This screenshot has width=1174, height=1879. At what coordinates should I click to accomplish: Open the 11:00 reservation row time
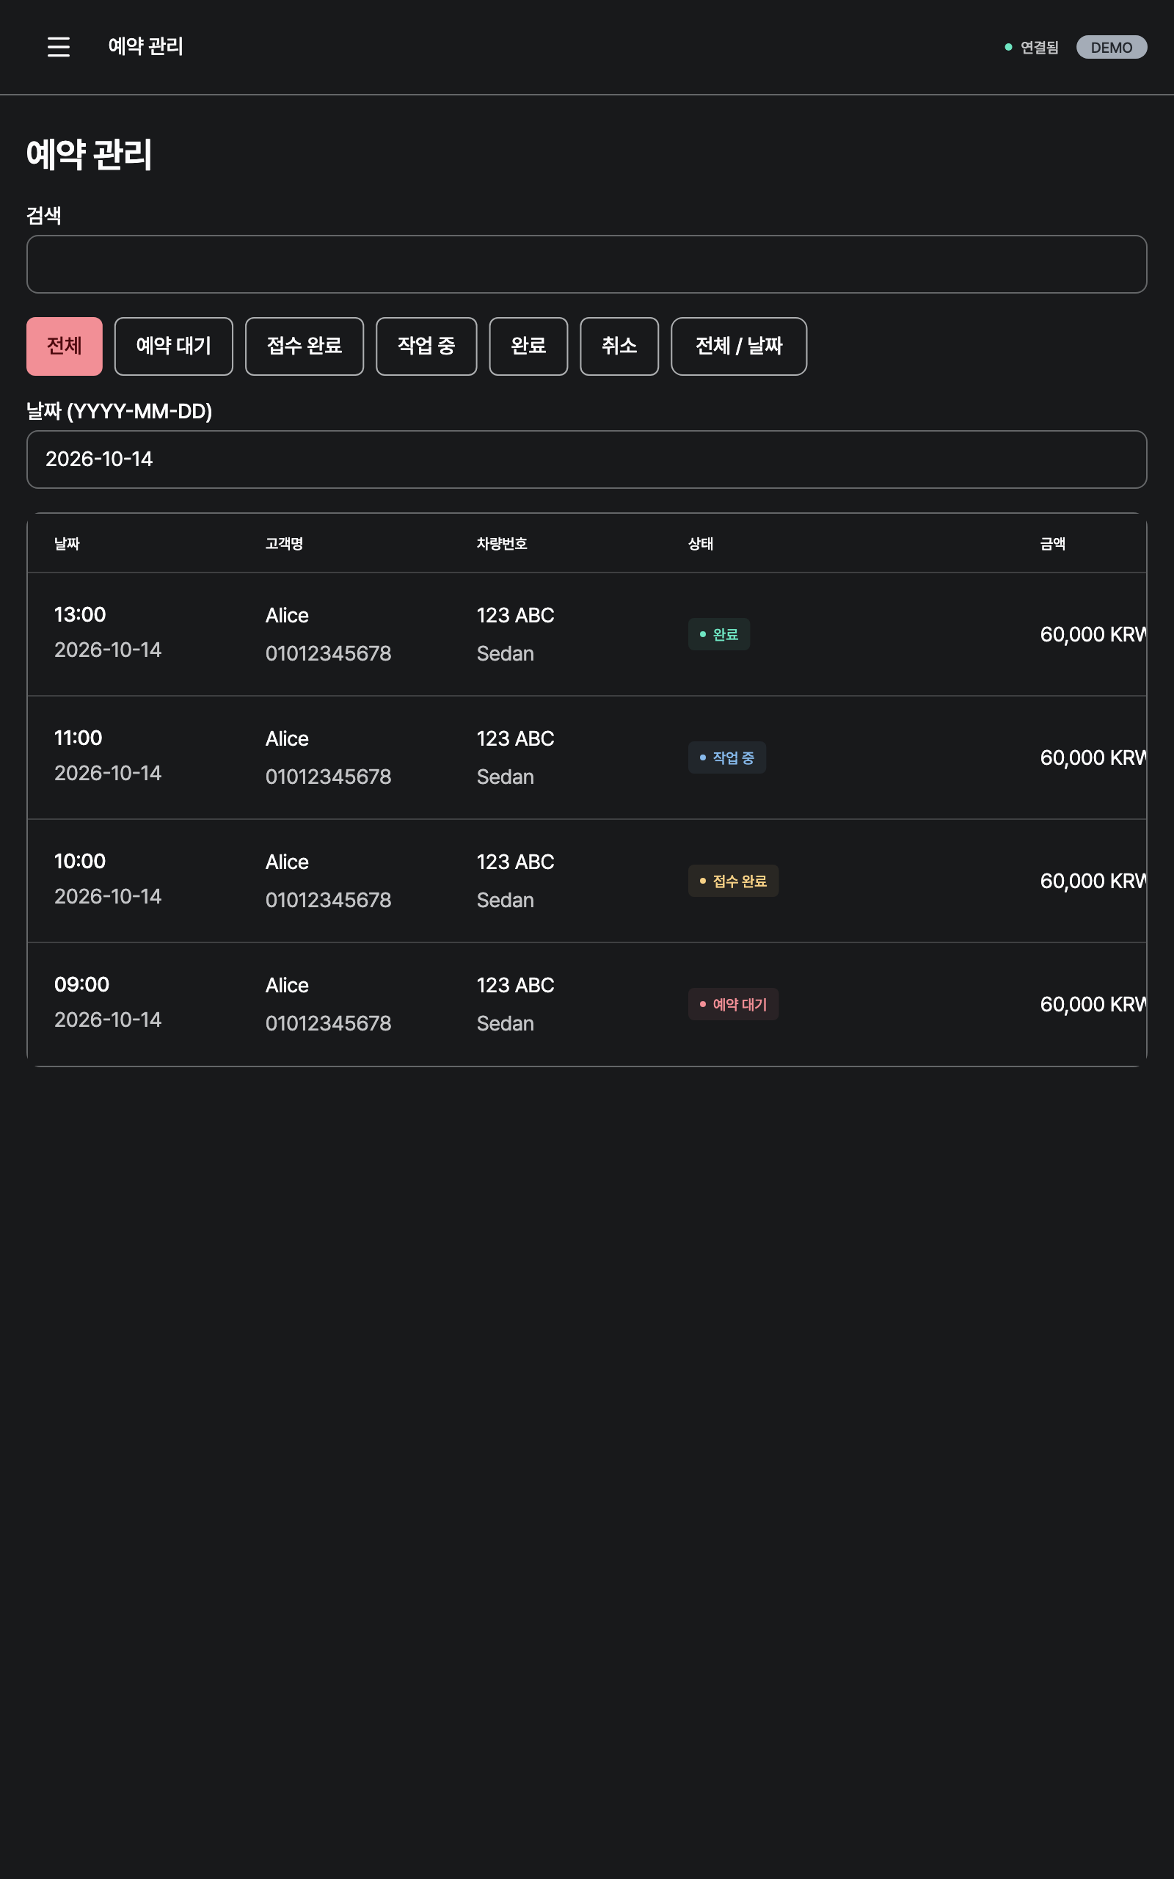78,738
